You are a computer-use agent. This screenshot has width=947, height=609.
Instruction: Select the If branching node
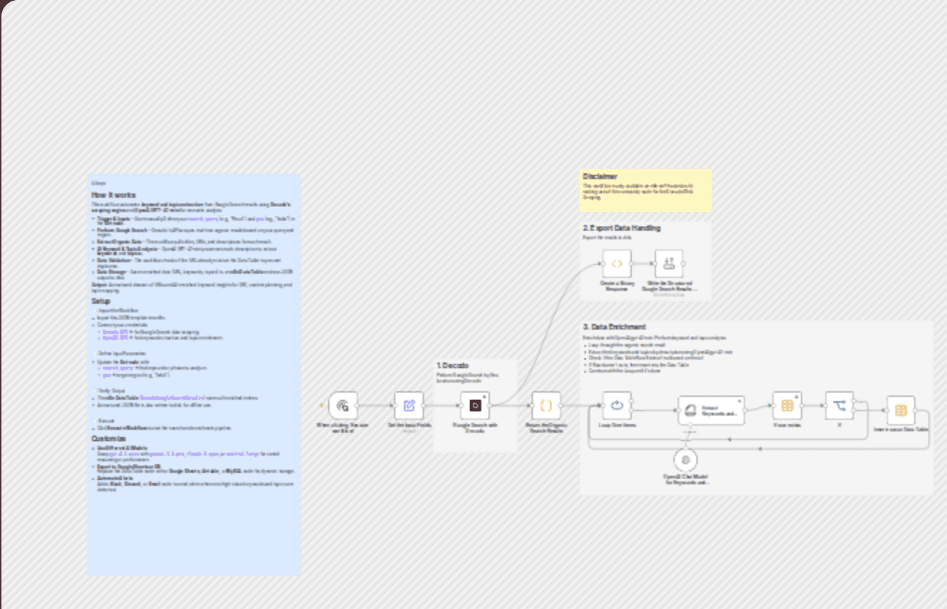(840, 406)
